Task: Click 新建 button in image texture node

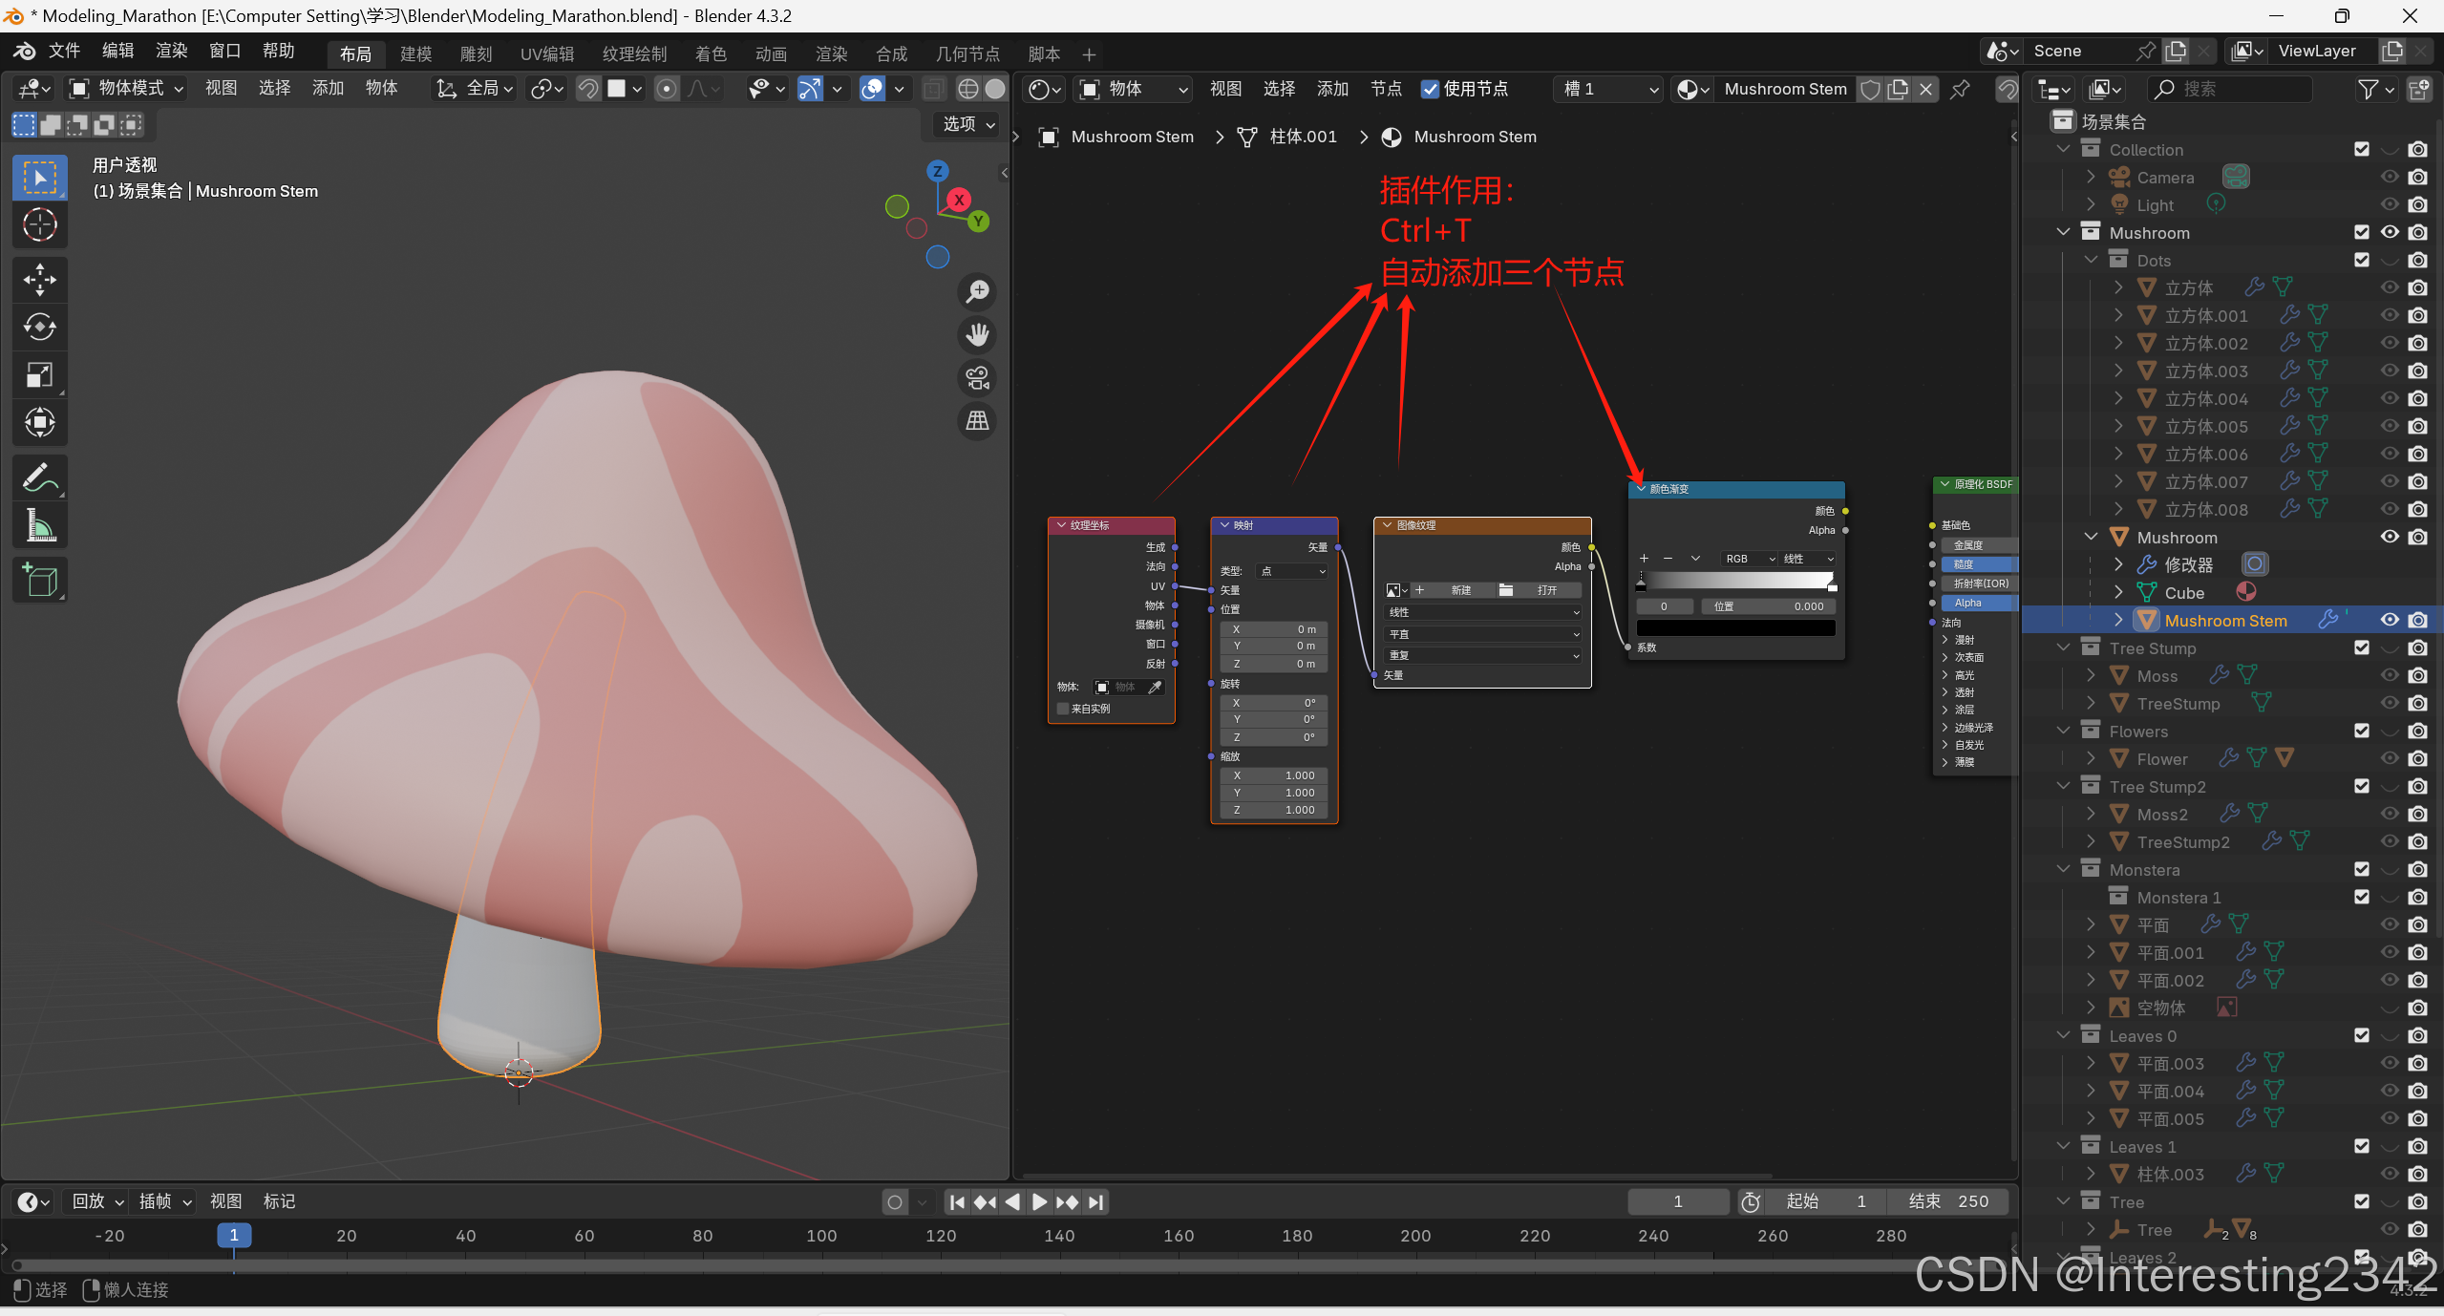Action: pos(1460,590)
